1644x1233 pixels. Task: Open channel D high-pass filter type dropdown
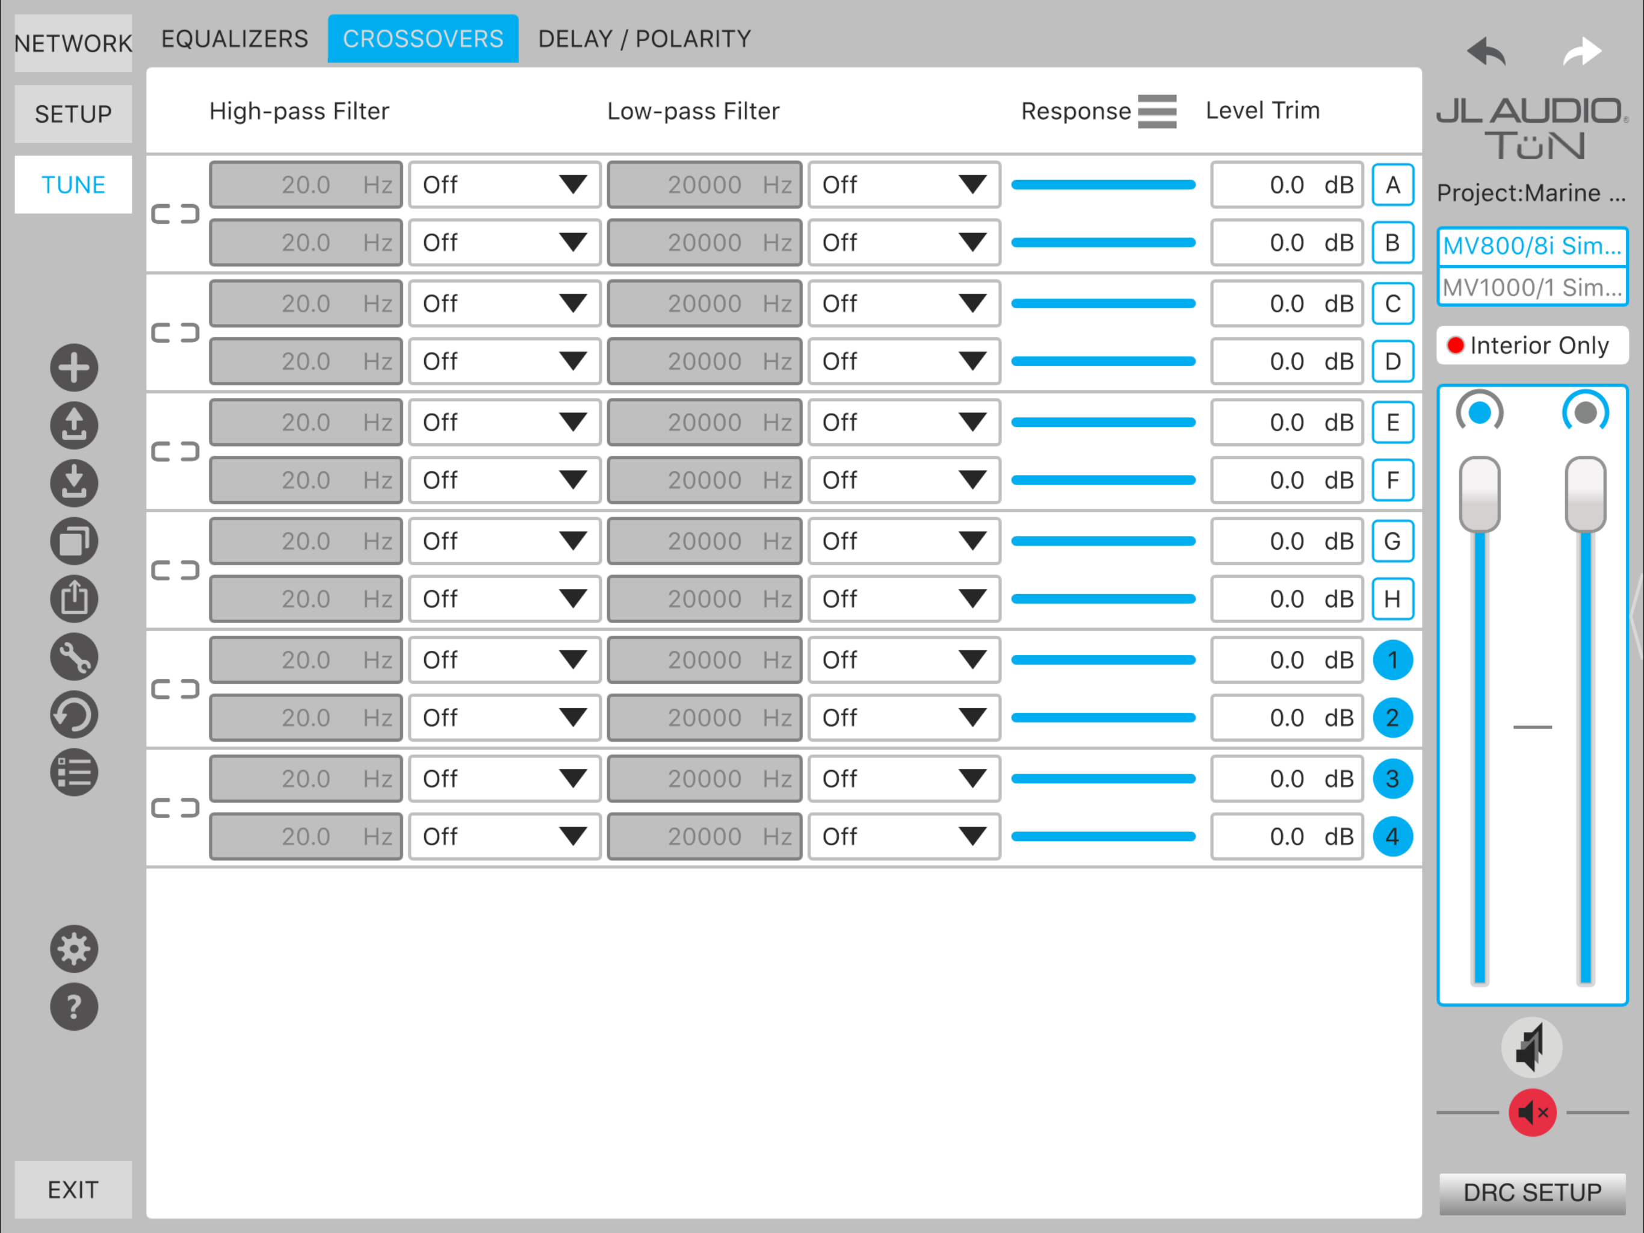tap(505, 361)
